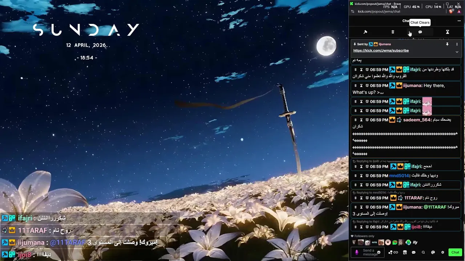The width and height of the screenshot is (465, 261).
Task: Insert the pink open-mouth emote
Action: click(x=388, y=243)
